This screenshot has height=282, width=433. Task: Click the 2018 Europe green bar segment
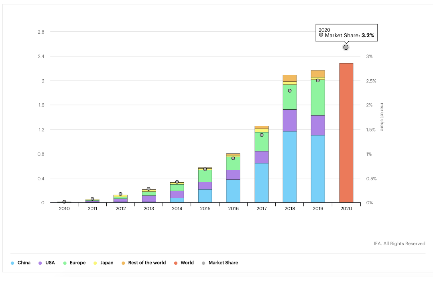pyautogui.click(x=290, y=97)
